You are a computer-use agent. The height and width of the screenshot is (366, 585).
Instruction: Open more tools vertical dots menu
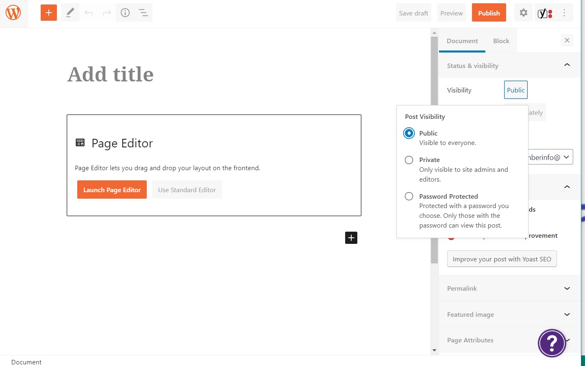tap(564, 13)
